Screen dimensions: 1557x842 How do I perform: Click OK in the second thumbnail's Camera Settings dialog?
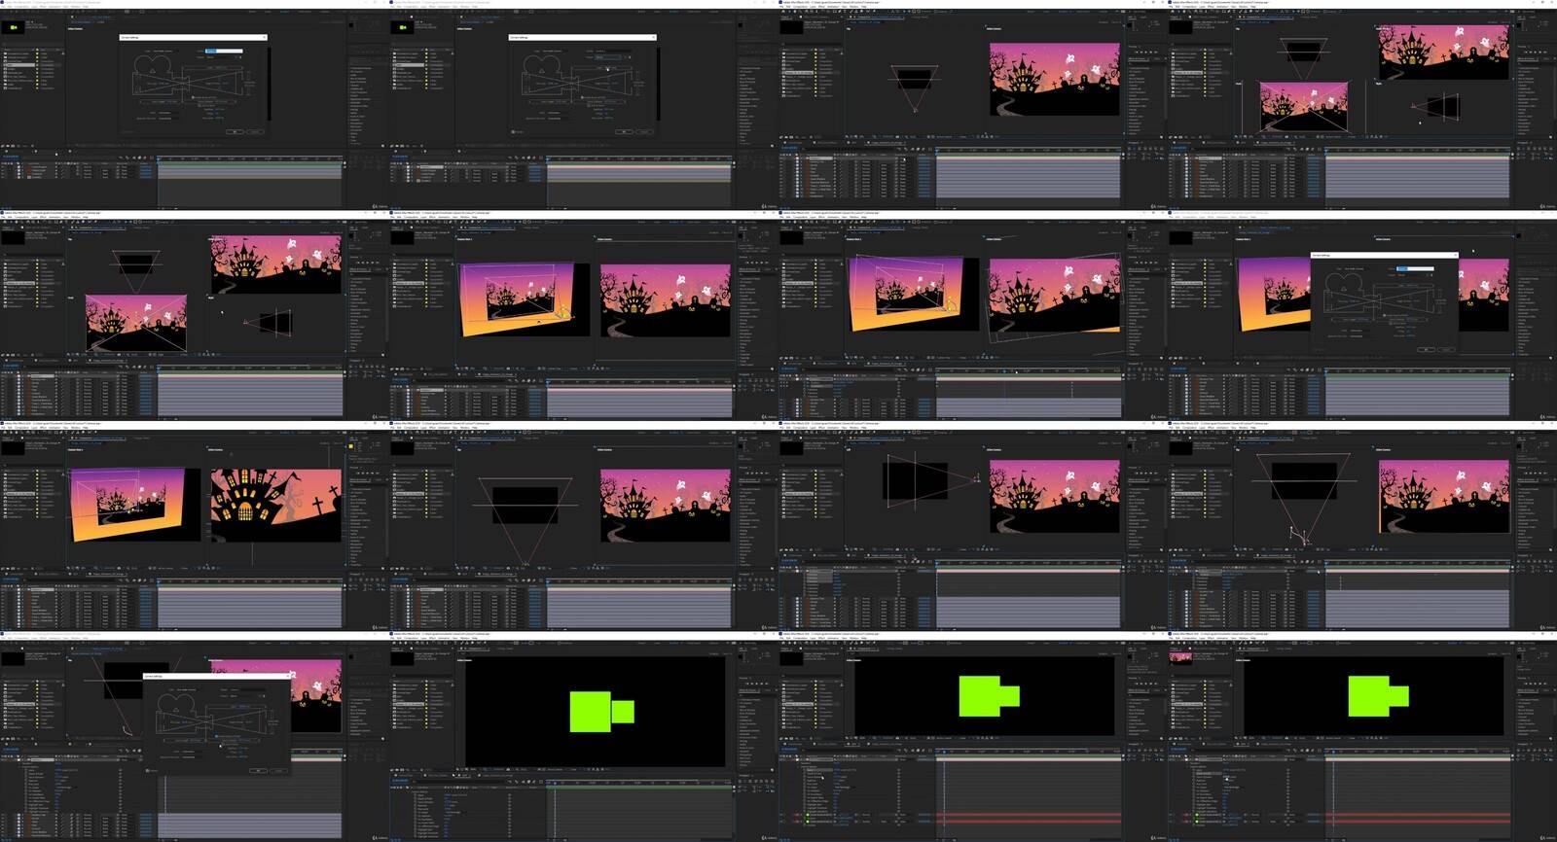coord(624,131)
